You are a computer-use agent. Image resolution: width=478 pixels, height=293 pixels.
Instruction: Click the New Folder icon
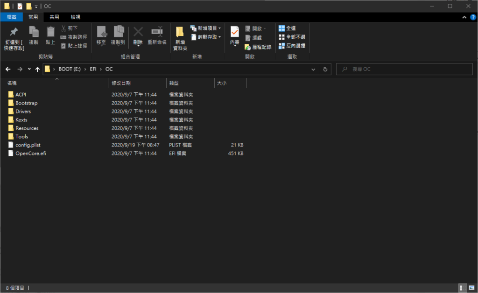click(180, 32)
